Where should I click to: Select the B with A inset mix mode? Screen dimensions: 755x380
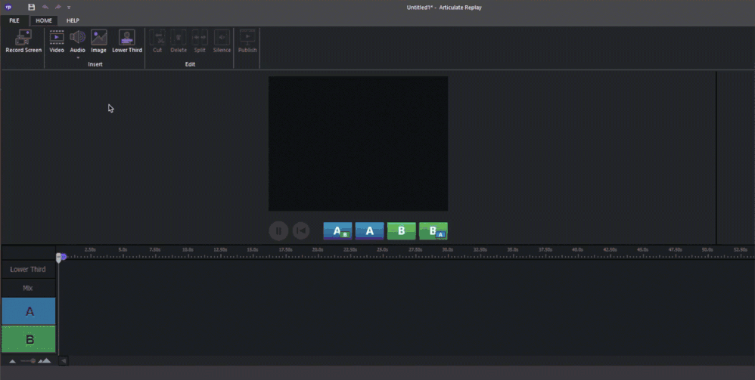click(x=433, y=231)
